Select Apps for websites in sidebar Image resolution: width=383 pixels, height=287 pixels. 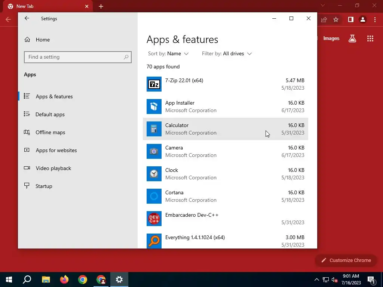click(78, 150)
